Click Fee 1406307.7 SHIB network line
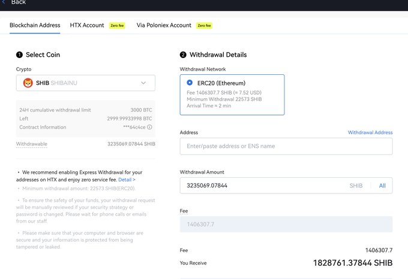This screenshot has height=279, width=408. [x=224, y=93]
